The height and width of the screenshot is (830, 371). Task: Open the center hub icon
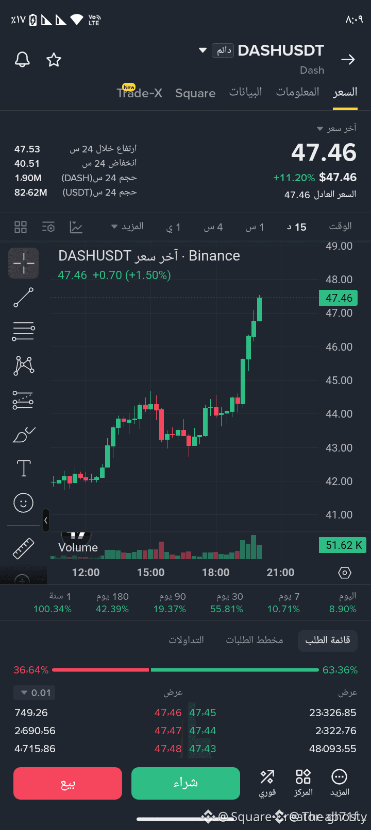[303, 783]
